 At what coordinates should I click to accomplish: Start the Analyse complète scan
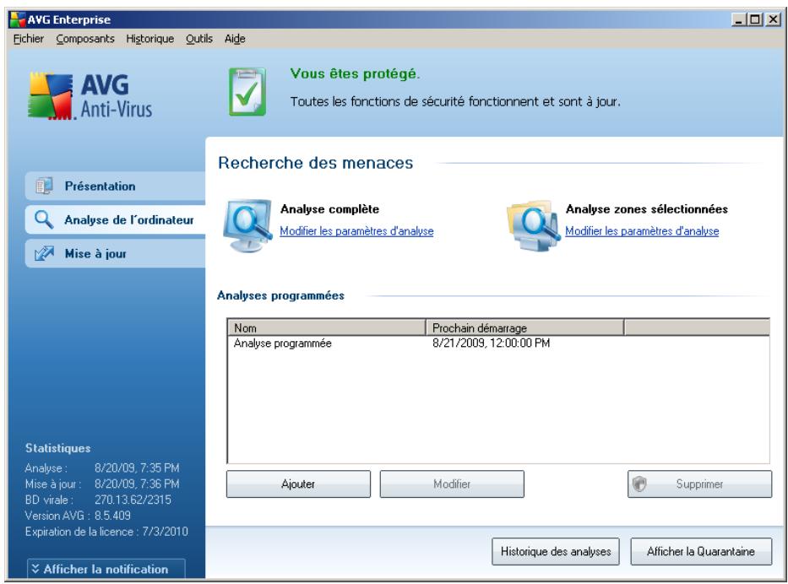click(x=329, y=209)
